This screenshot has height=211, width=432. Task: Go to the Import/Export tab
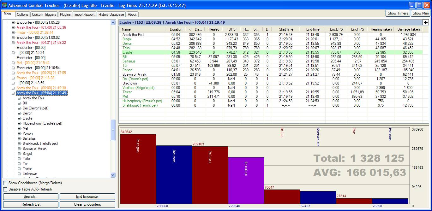[84, 15]
